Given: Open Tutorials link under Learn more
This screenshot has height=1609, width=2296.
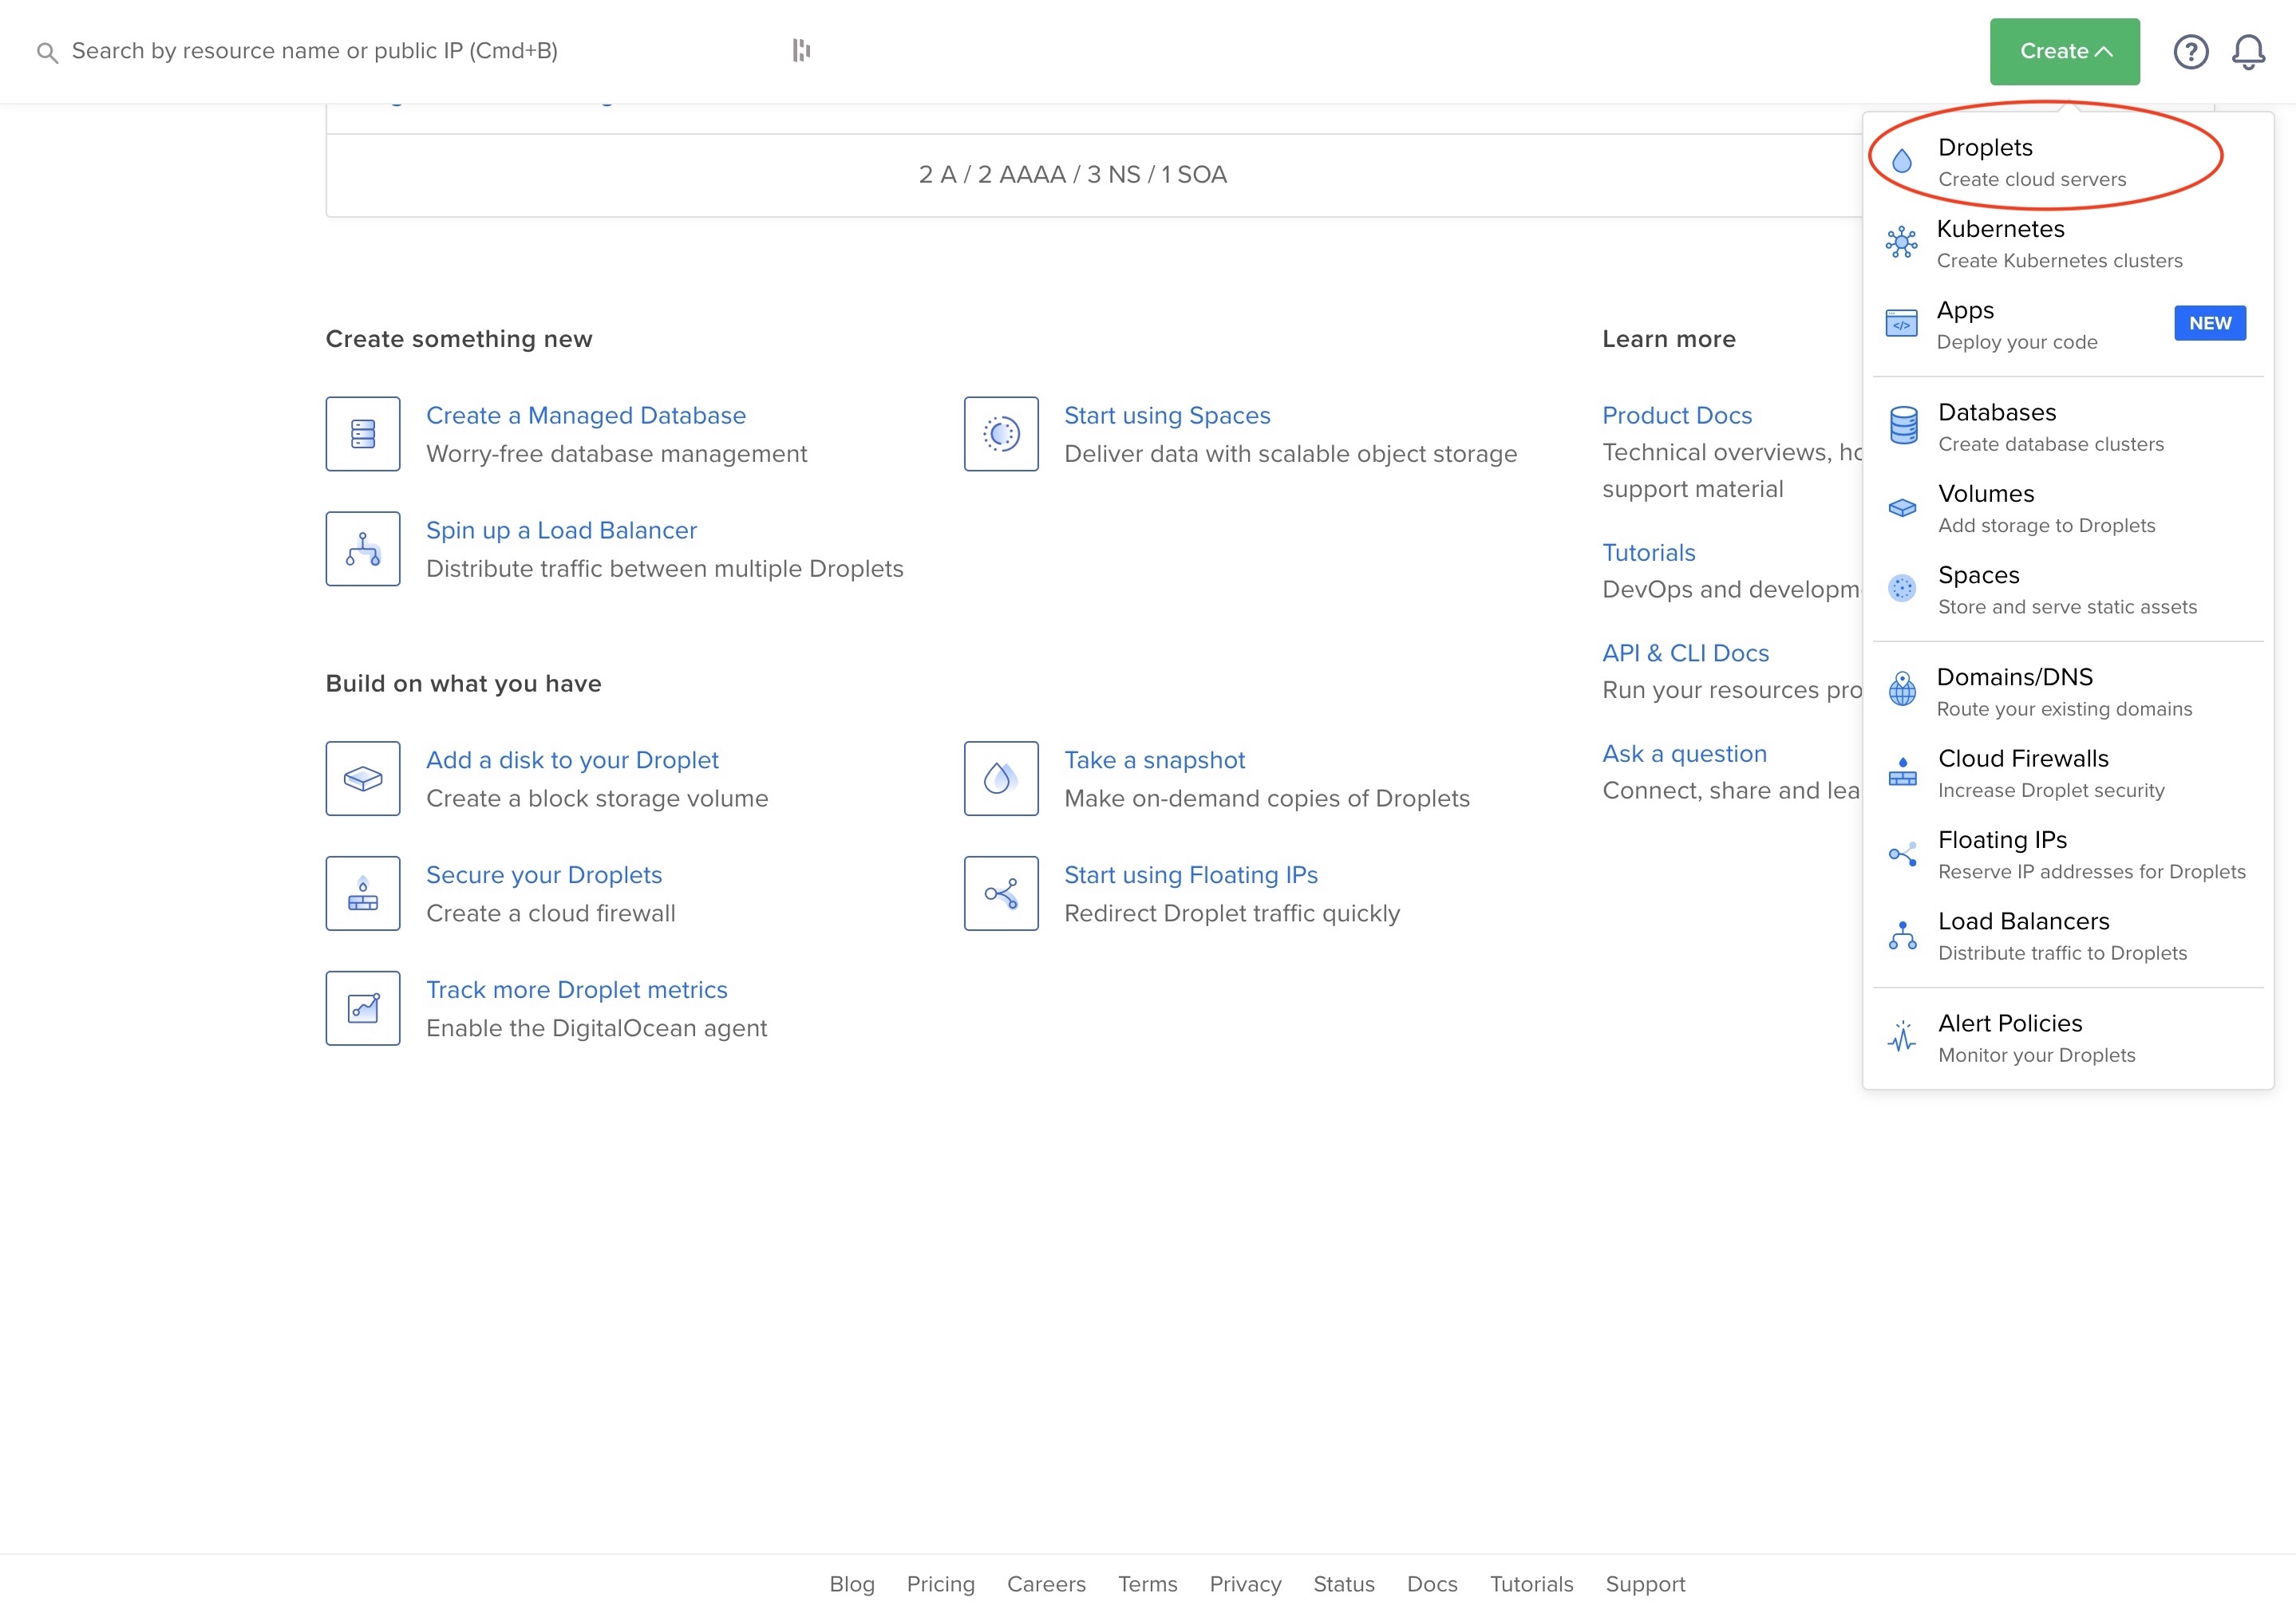Looking at the screenshot, I should point(1649,553).
